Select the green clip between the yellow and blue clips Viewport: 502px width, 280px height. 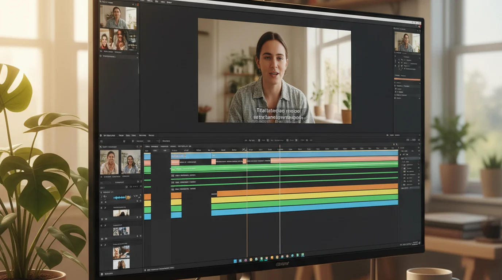pyautogui.click(x=304, y=202)
